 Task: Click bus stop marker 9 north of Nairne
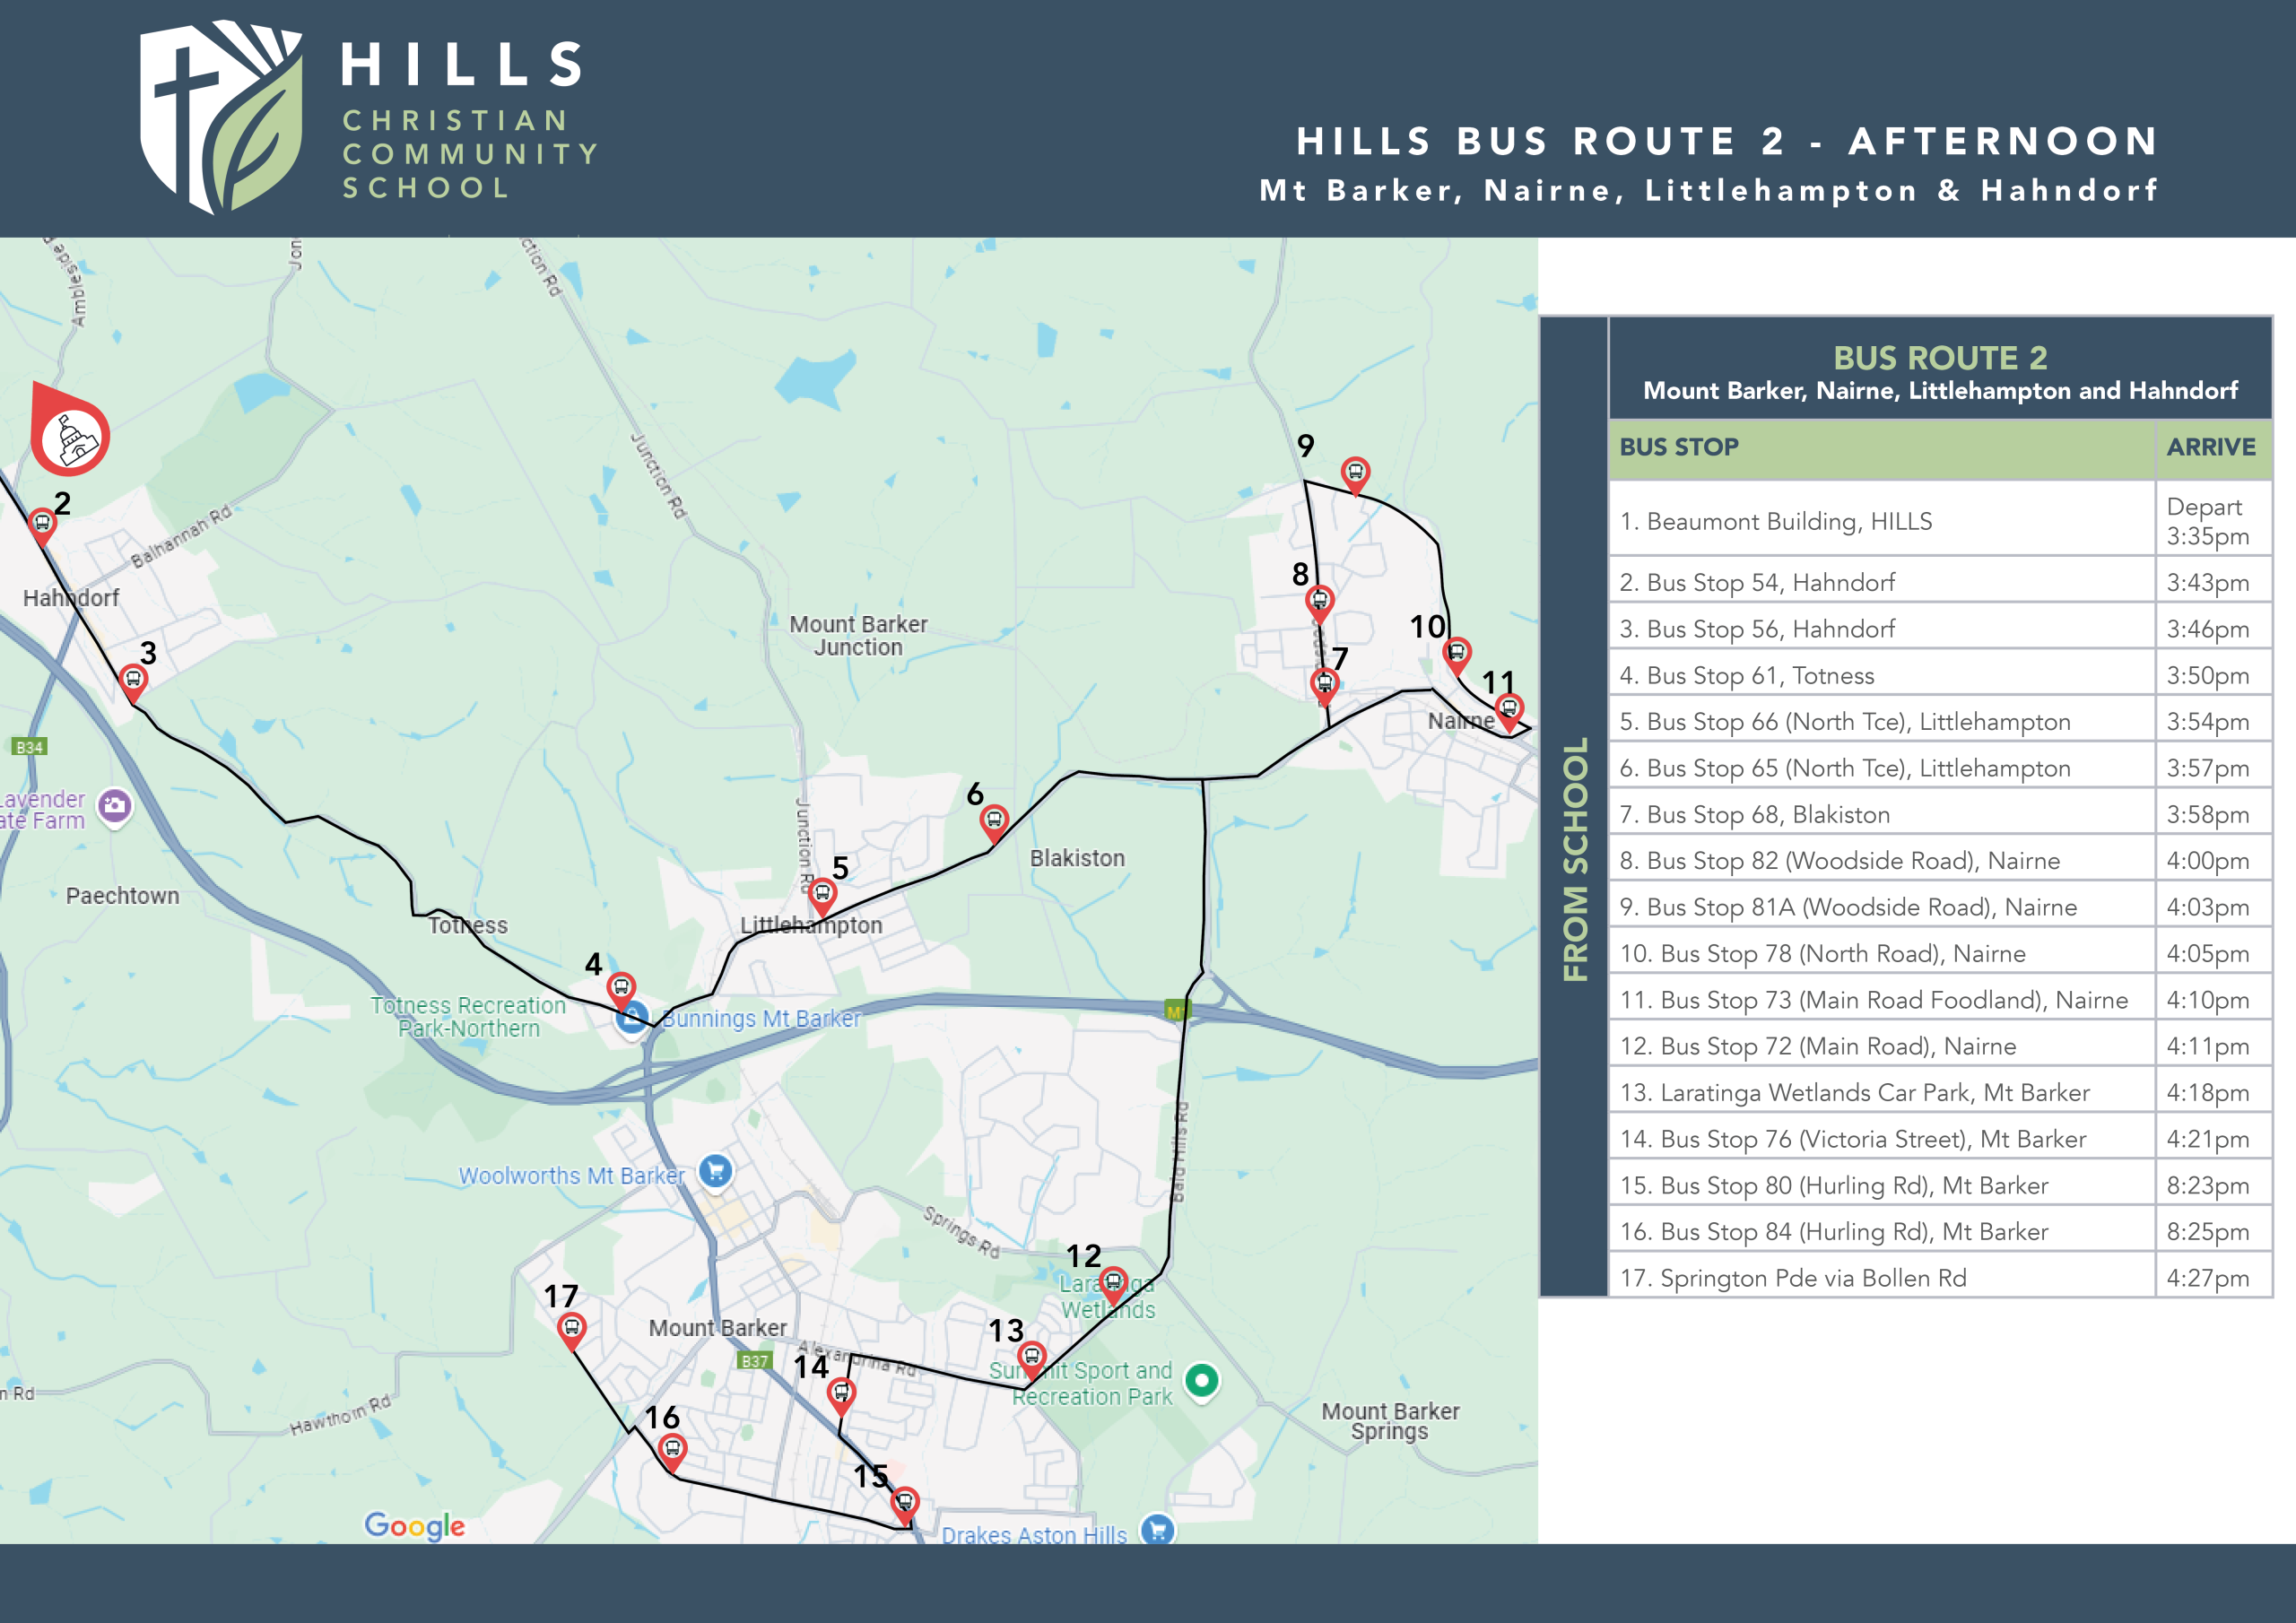pos(1355,475)
